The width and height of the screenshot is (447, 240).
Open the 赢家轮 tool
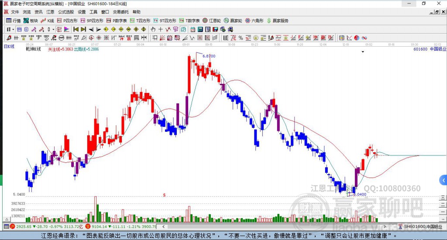coord(233,21)
